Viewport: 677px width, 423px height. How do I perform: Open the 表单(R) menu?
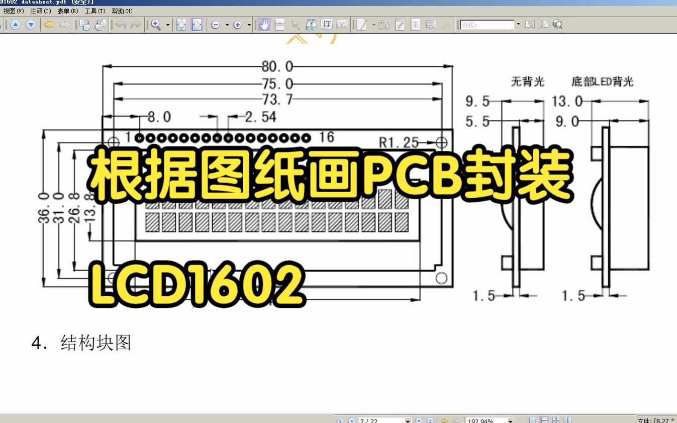tap(68, 11)
